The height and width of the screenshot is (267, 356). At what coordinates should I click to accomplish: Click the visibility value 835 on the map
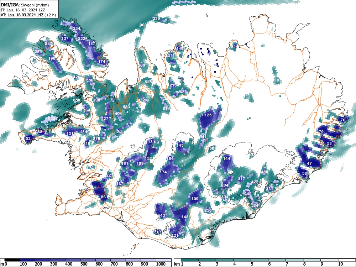point(52,119)
